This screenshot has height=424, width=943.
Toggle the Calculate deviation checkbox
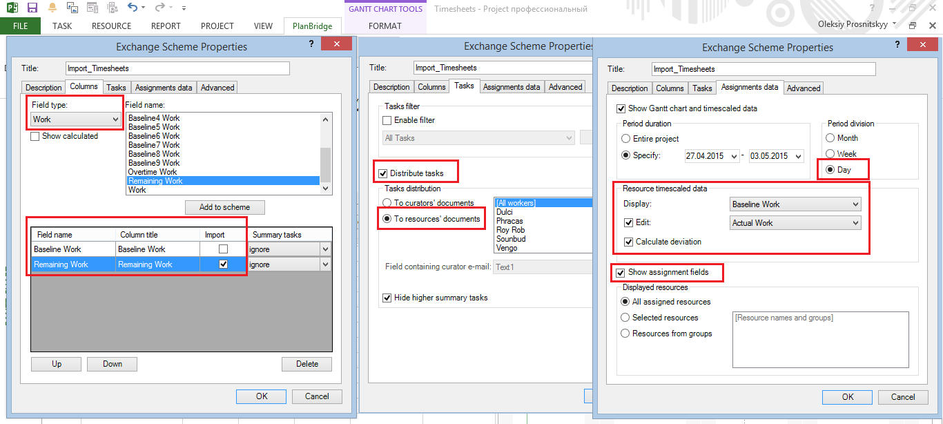[628, 242]
